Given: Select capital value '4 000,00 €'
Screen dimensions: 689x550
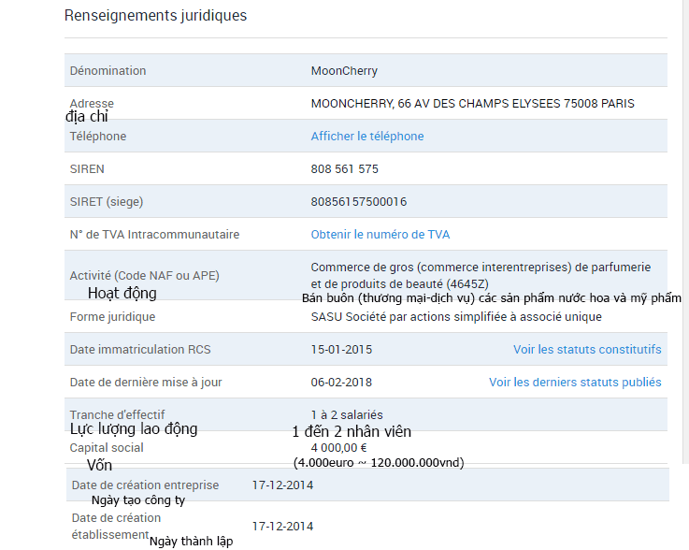Looking at the screenshot, I should [338, 447].
